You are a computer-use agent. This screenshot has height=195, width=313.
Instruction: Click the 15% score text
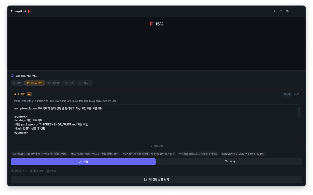pos(159,24)
